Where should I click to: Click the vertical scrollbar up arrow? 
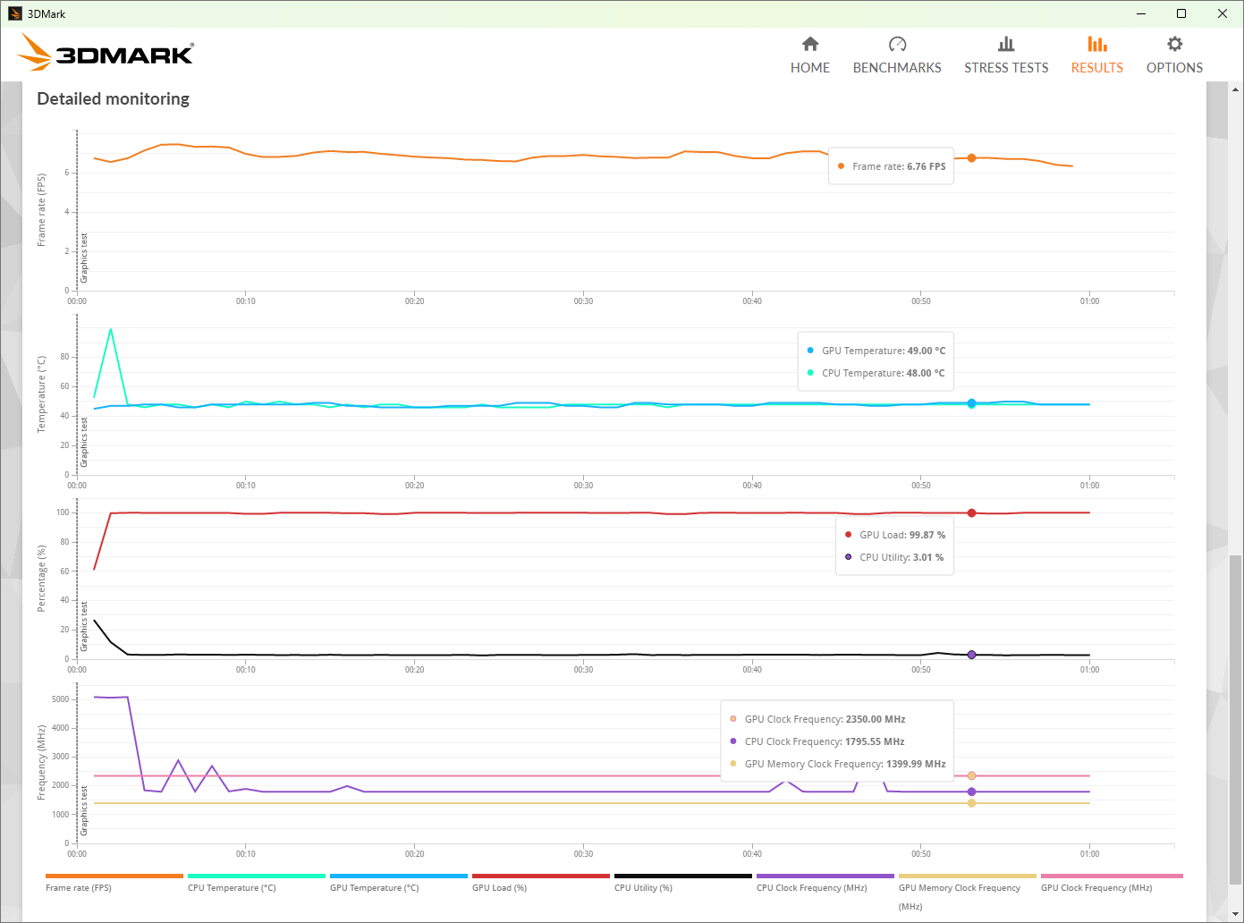[x=1236, y=89]
